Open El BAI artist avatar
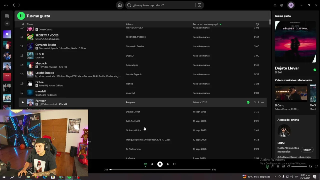This screenshot has width=320, height=180. tap(284, 131)
